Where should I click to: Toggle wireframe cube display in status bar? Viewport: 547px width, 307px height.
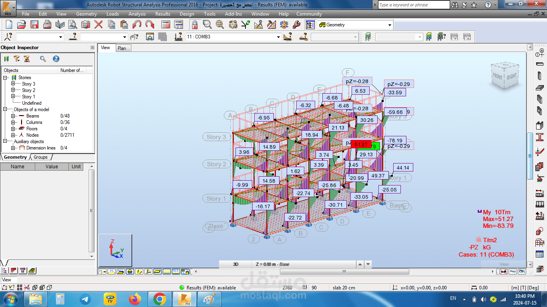click(35, 287)
